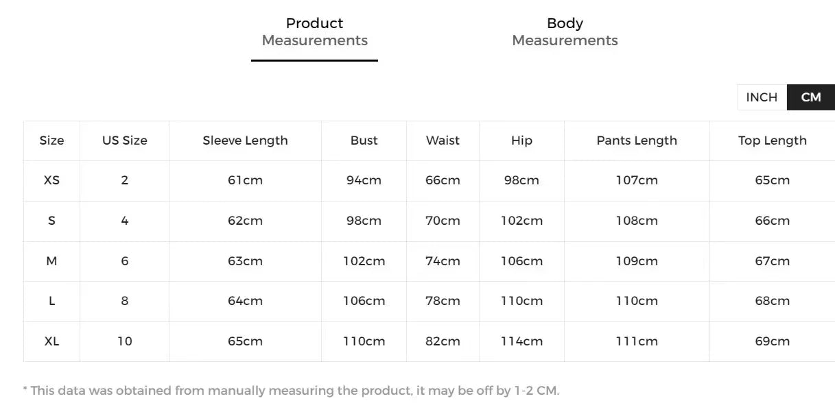Switch units to CM
This screenshot has width=835, height=403.
coord(810,97)
